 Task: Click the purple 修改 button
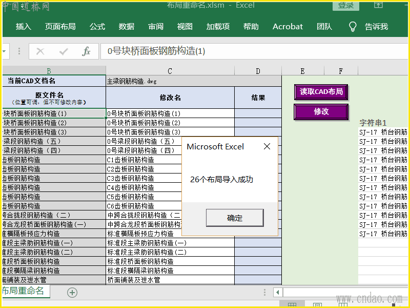click(321, 111)
